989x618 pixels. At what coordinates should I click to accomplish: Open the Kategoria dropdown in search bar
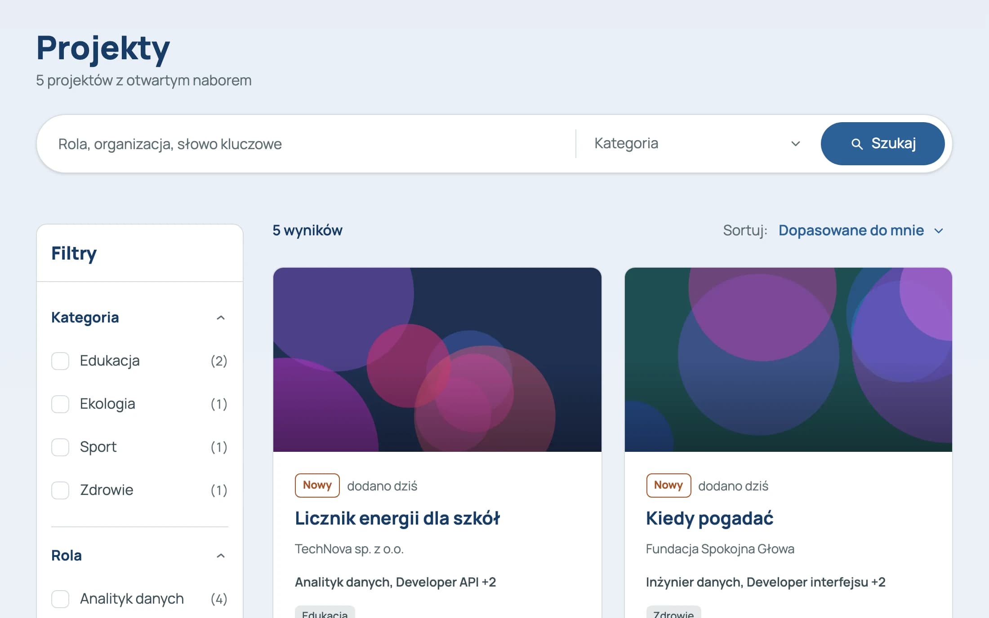[697, 143]
